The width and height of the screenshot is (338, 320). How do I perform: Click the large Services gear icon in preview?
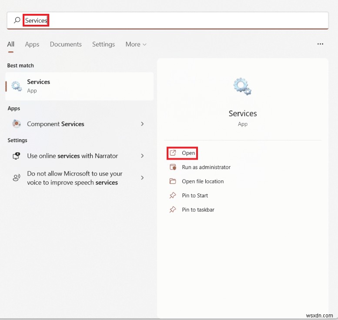tap(242, 87)
